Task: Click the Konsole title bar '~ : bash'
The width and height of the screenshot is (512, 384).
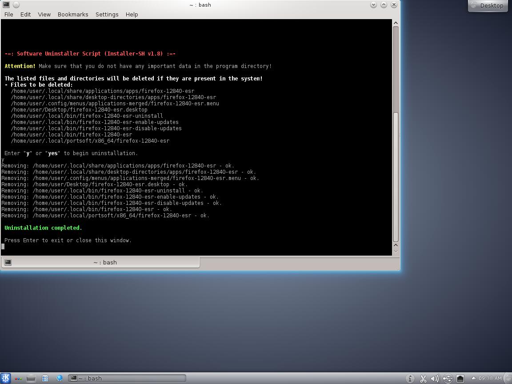Action: pyautogui.click(x=200, y=5)
